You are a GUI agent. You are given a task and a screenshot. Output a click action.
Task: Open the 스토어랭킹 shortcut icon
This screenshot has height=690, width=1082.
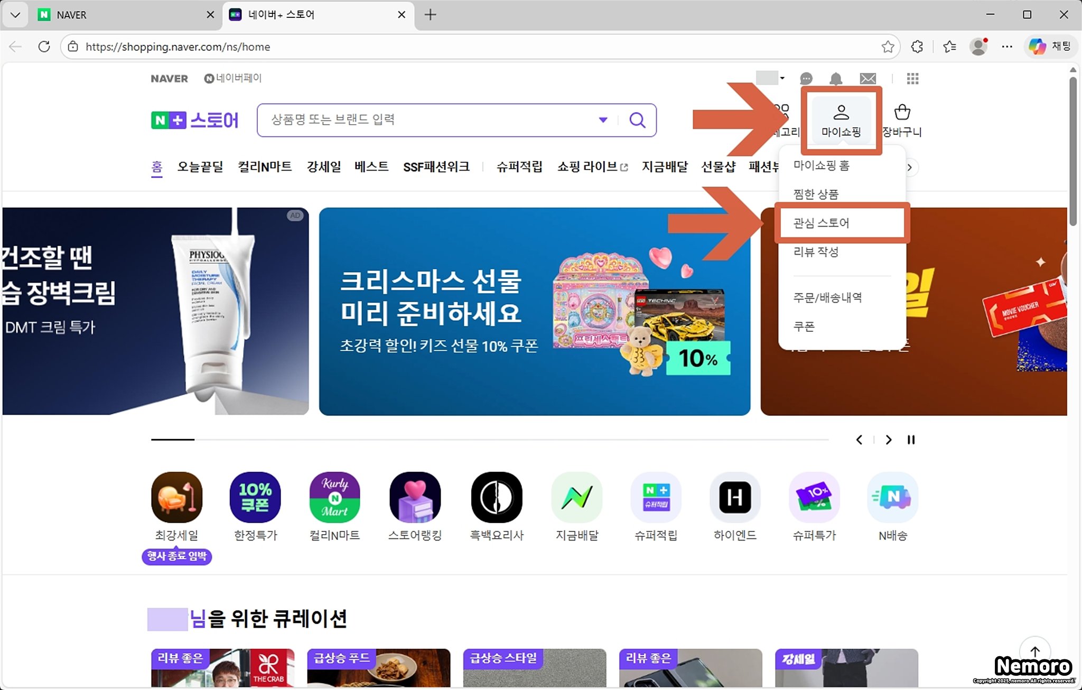pyautogui.click(x=415, y=498)
